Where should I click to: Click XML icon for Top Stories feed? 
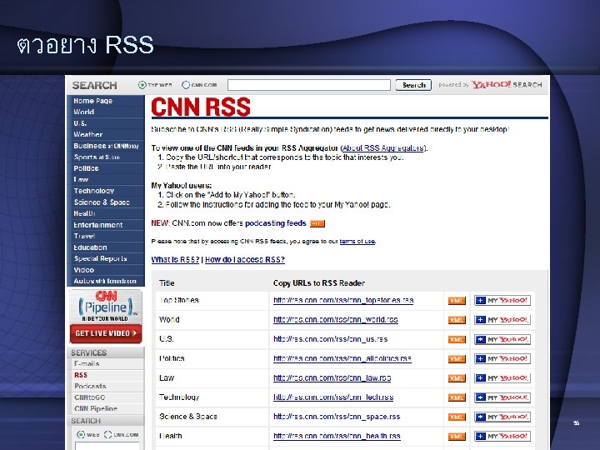click(457, 301)
